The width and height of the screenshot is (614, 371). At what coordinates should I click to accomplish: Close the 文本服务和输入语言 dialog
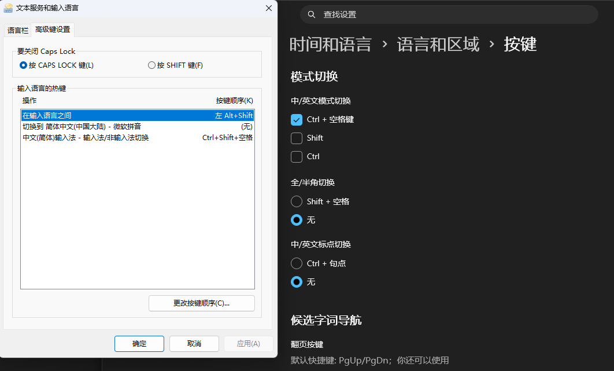click(269, 8)
